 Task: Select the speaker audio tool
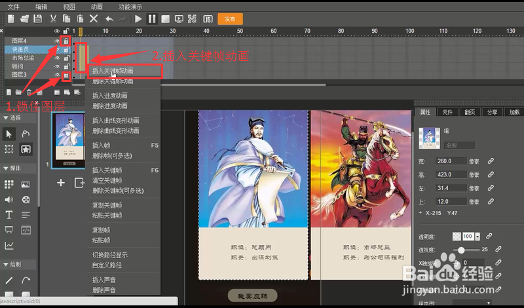pos(9,200)
